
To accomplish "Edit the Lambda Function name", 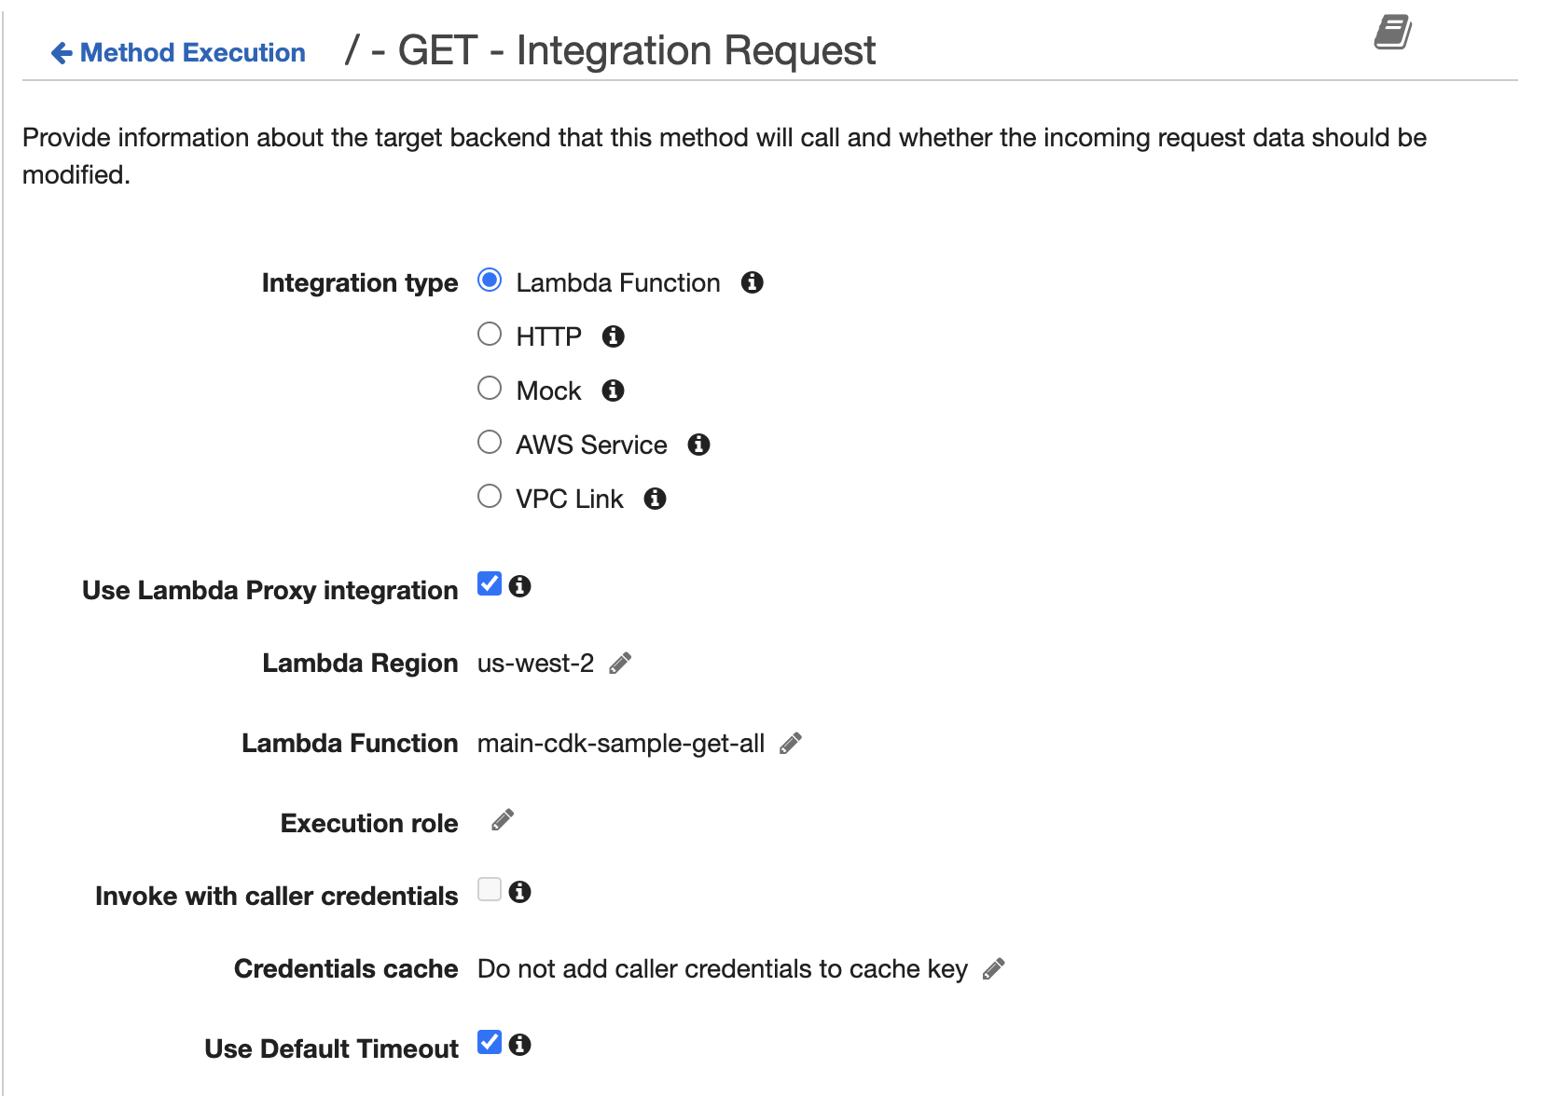I will 790,743.
